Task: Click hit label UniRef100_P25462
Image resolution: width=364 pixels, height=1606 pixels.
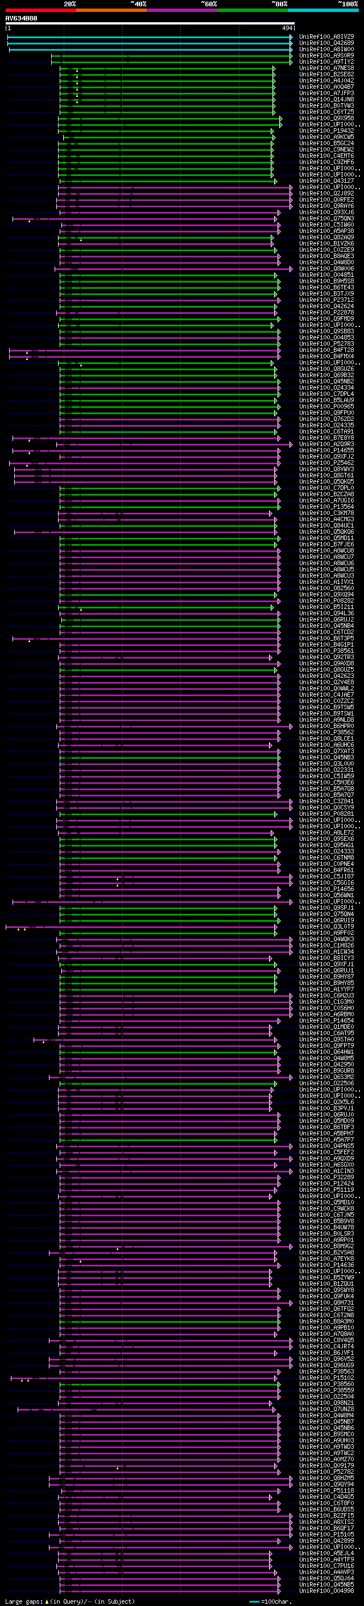Action: point(326,463)
